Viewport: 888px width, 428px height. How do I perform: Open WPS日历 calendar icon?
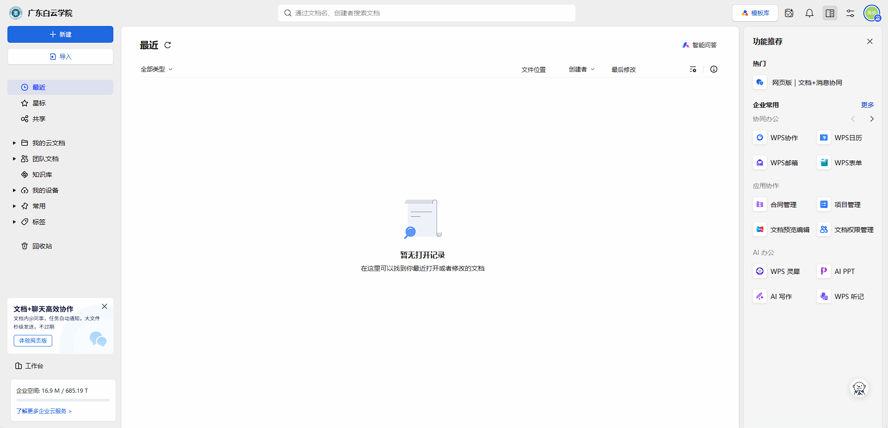[824, 138]
